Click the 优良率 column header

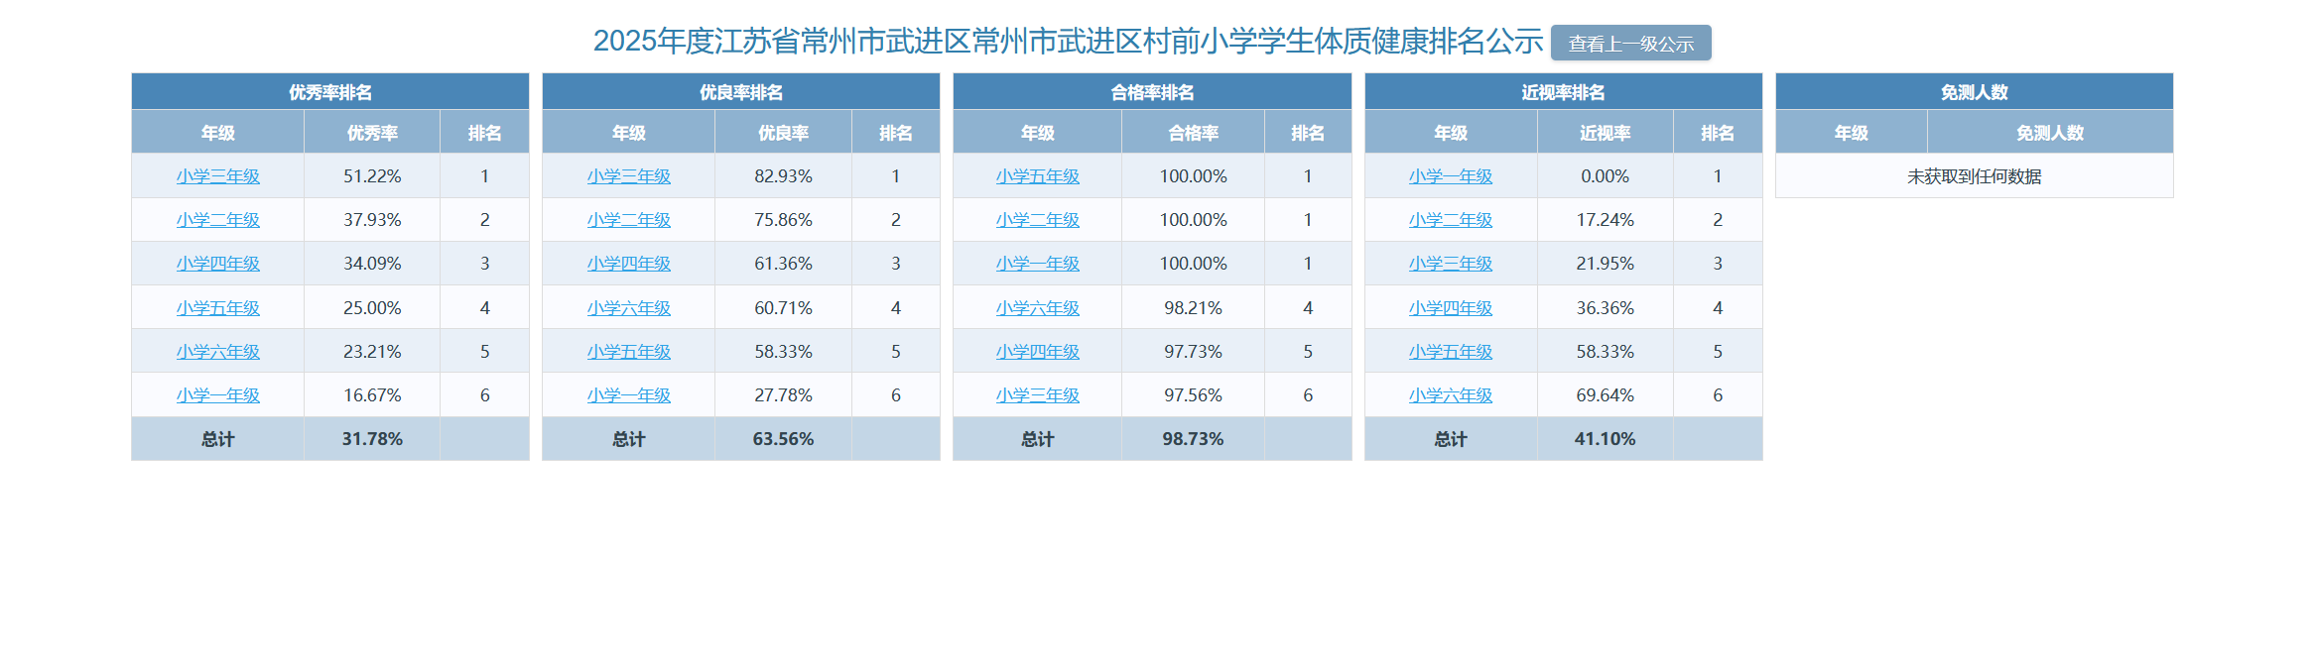(783, 133)
